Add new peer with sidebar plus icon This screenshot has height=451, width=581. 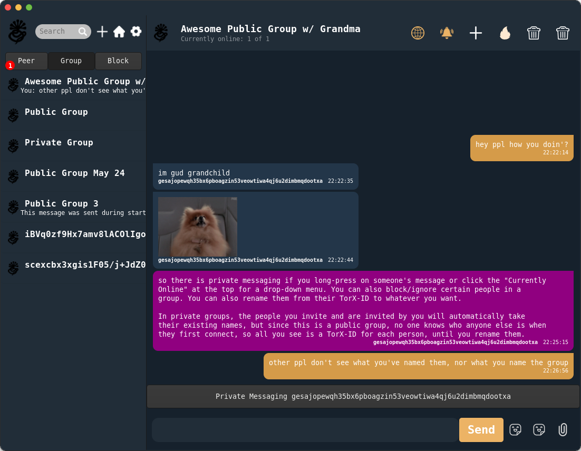click(x=102, y=32)
